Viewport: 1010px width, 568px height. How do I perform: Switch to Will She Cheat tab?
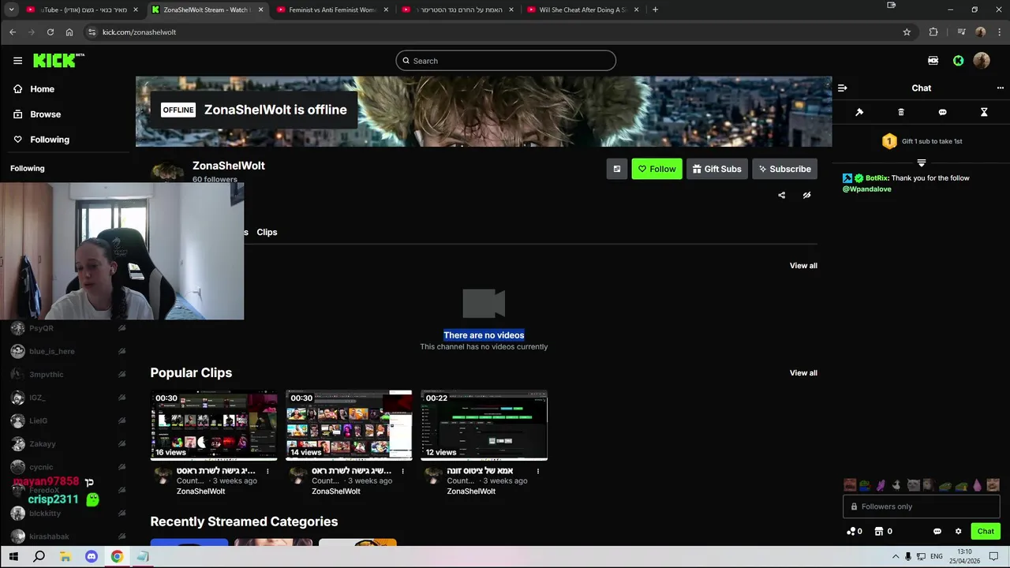click(582, 9)
